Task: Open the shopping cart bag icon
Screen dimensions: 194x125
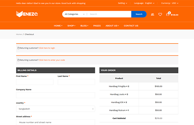Action: click(x=168, y=14)
